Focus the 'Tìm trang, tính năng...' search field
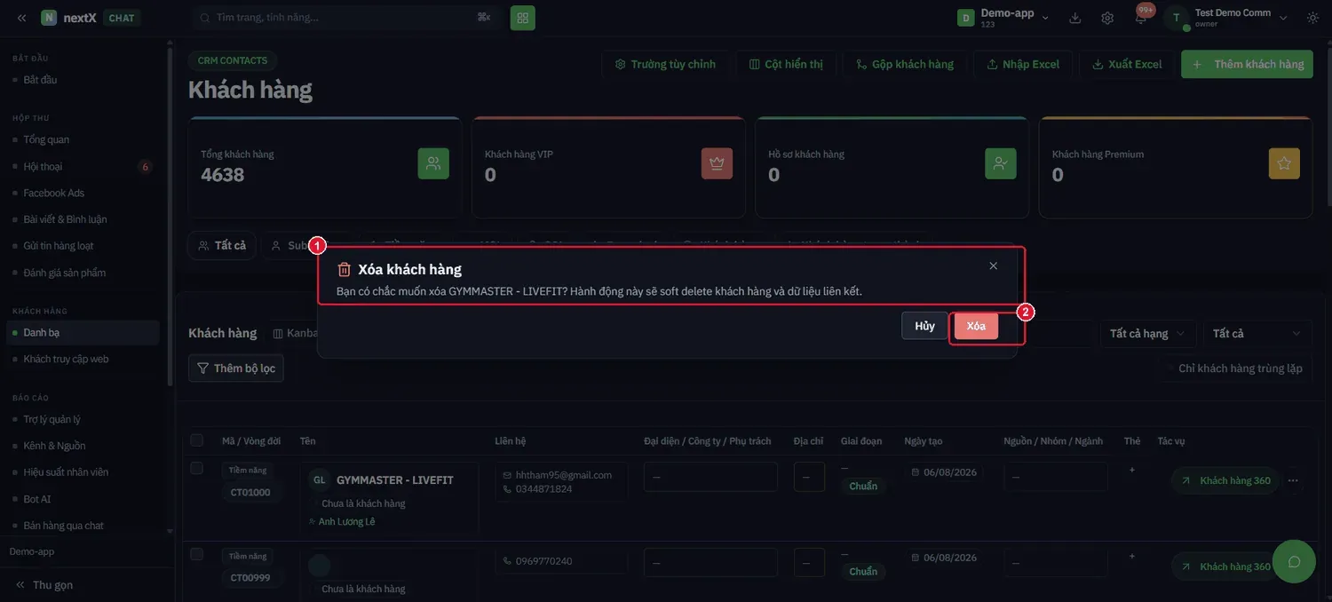1332x602 pixels. click(346, 18)
